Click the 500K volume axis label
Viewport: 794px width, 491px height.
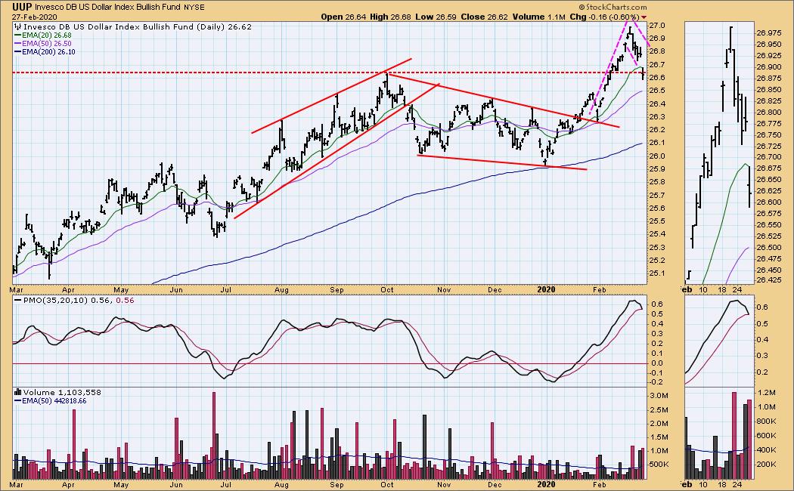click(x=660, y=465)
